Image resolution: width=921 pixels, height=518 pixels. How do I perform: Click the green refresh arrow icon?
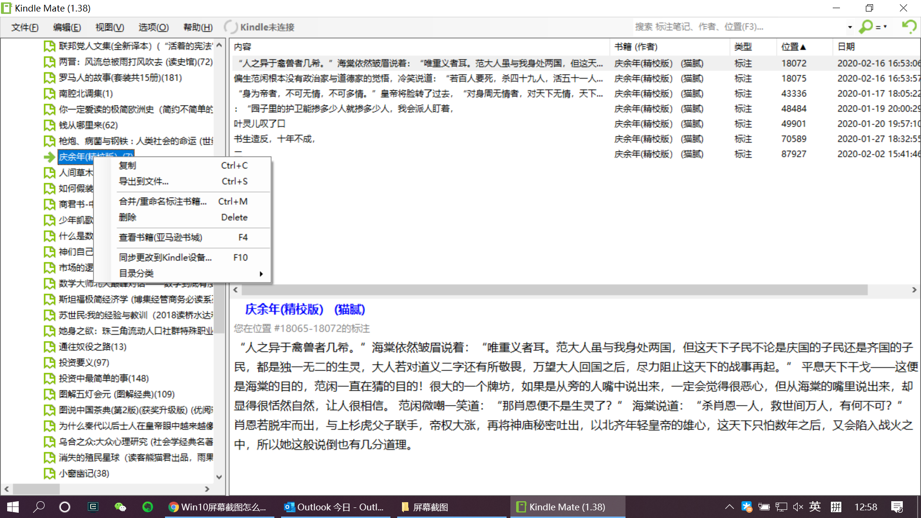(909, 26)
